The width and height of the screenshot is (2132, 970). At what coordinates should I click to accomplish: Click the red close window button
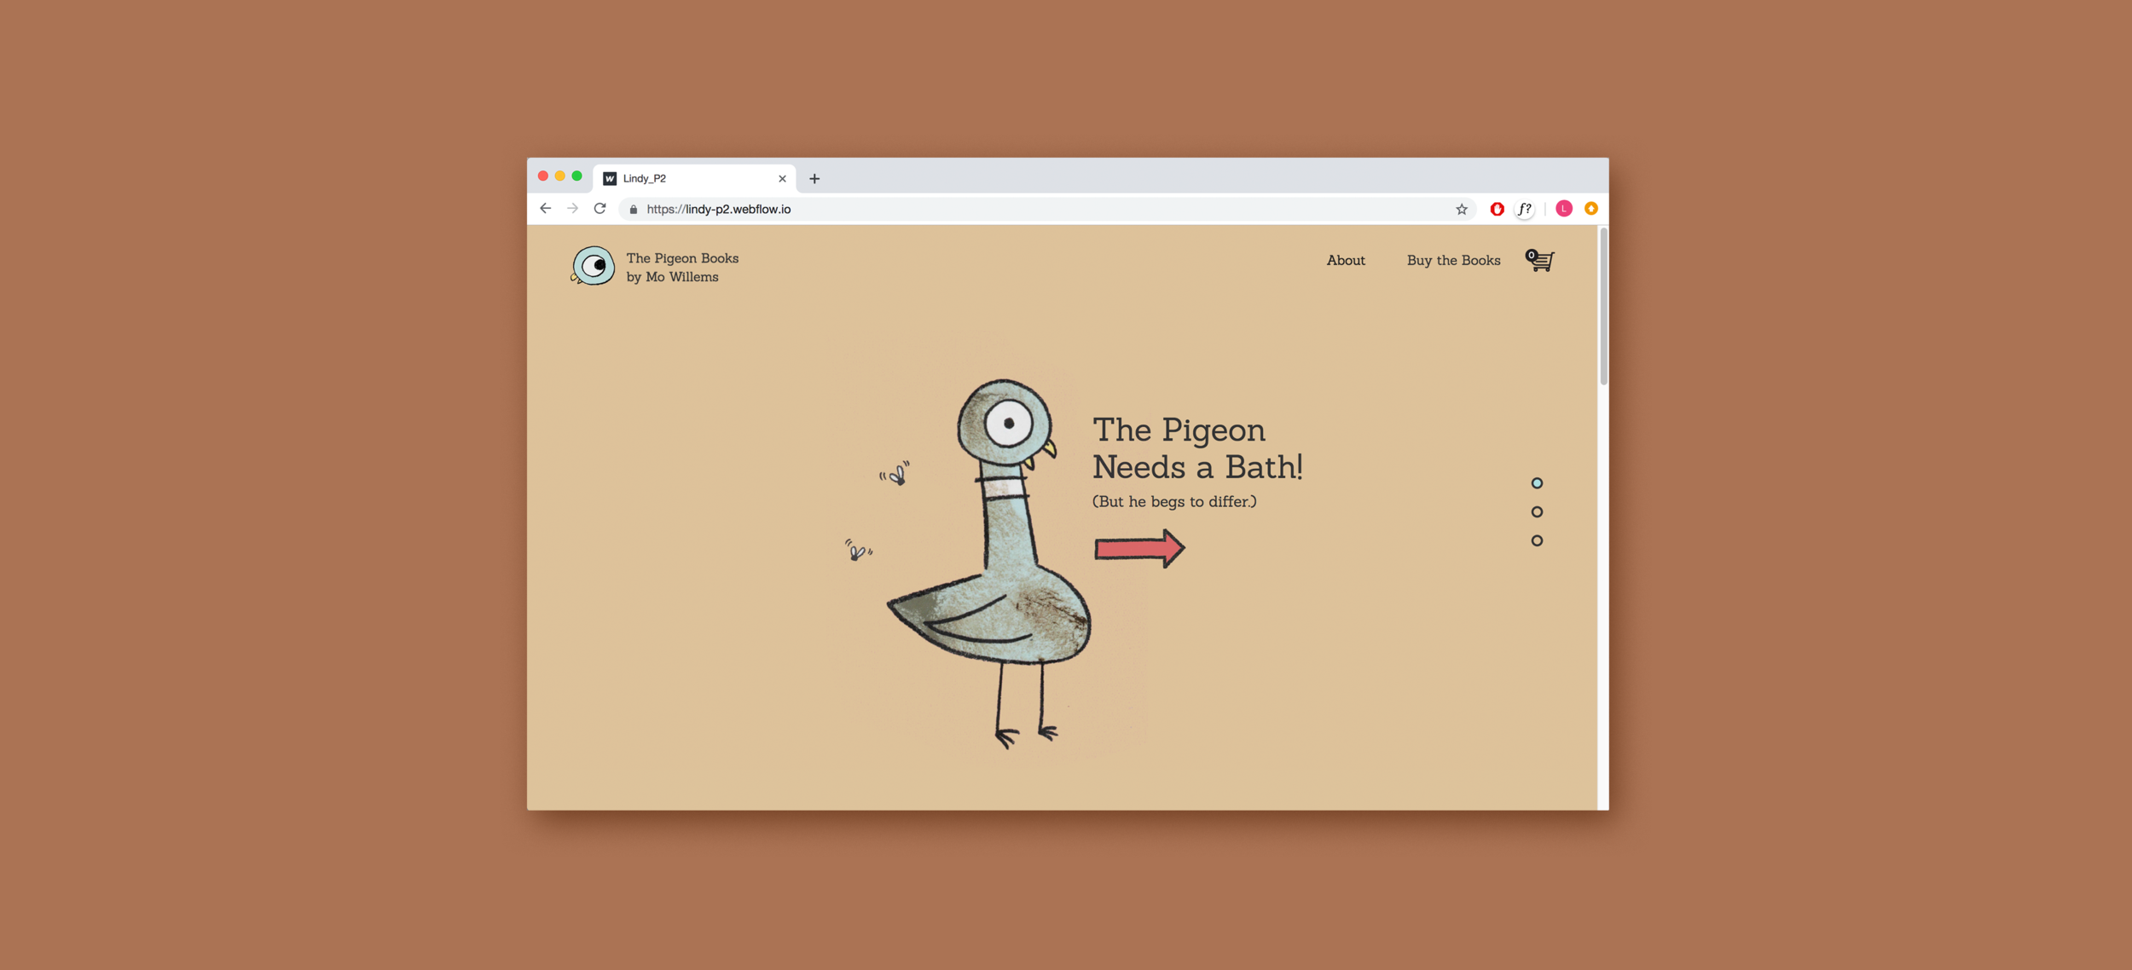543,176
